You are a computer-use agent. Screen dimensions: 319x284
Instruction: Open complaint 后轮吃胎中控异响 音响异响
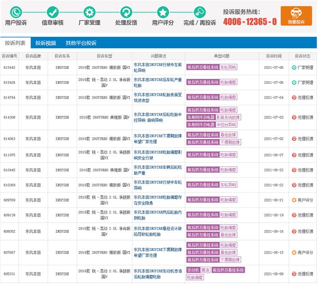(158, 118)
